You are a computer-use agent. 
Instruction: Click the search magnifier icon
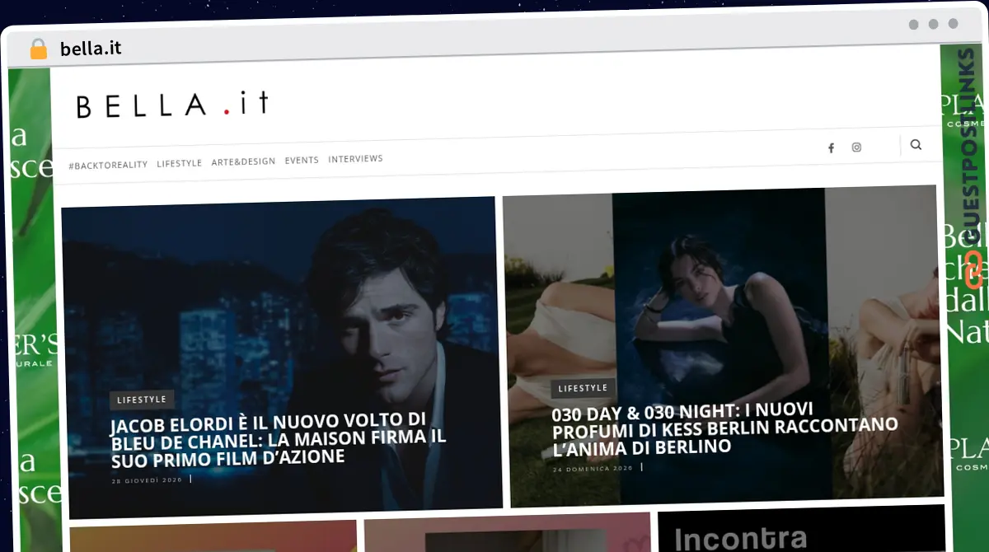916,145
